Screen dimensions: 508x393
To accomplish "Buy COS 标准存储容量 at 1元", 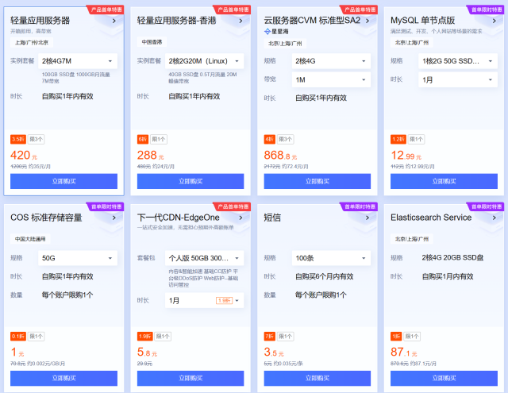I will (x=63, y=378).
